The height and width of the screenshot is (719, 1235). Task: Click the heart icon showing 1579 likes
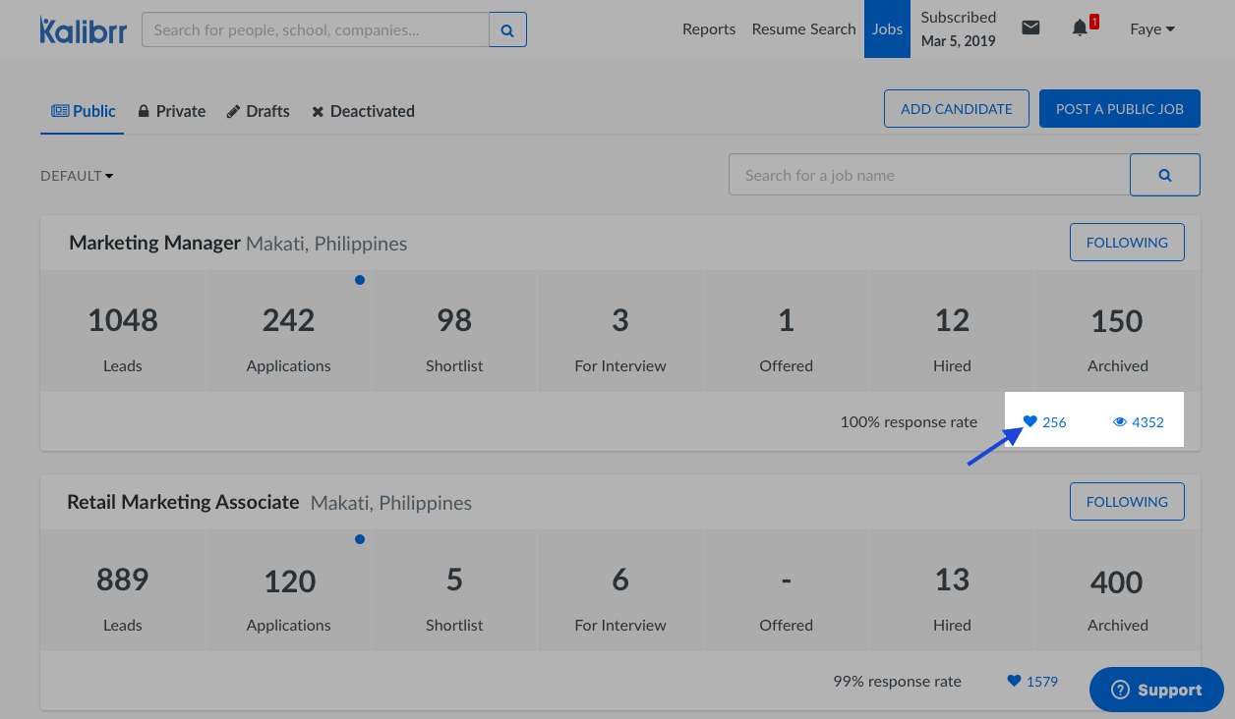[1014, 681]
